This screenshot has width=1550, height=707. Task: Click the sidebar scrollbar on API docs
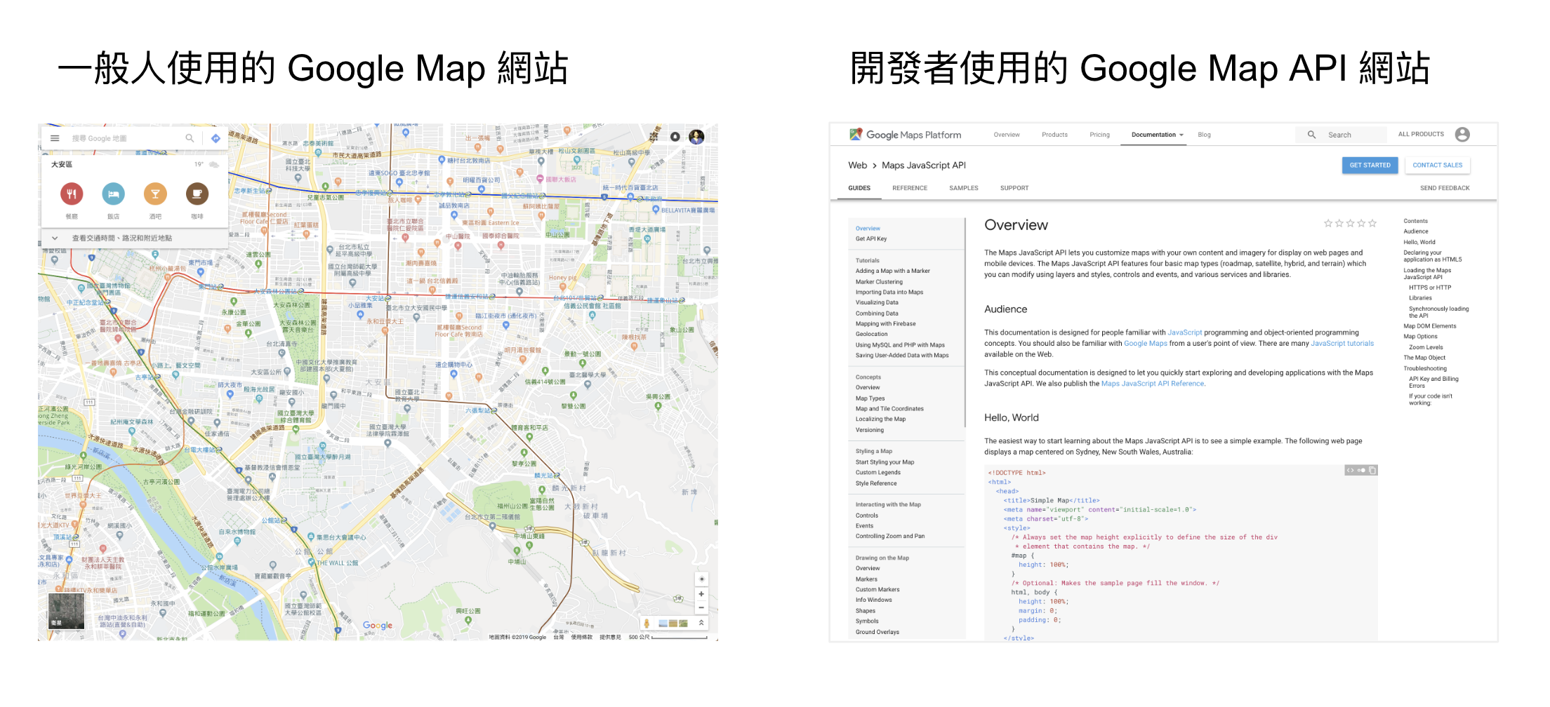click(965, 323)
